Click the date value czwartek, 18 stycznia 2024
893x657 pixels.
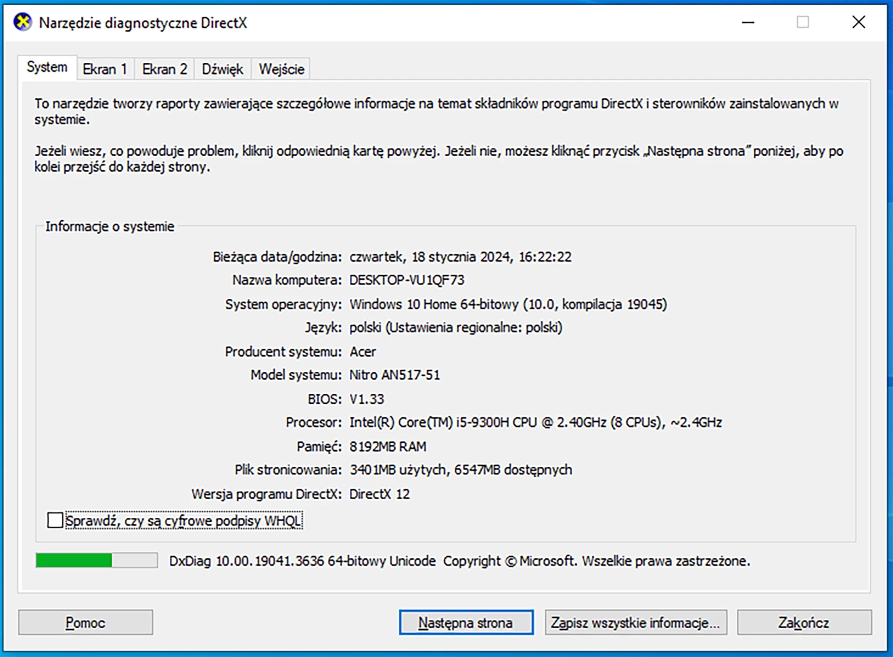click(x=460, y=257)
